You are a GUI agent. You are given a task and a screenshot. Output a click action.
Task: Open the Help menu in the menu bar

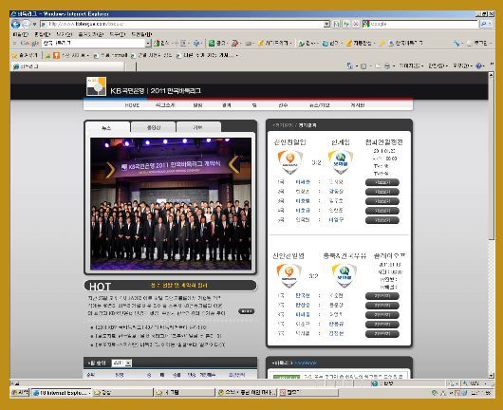point(141,34)
